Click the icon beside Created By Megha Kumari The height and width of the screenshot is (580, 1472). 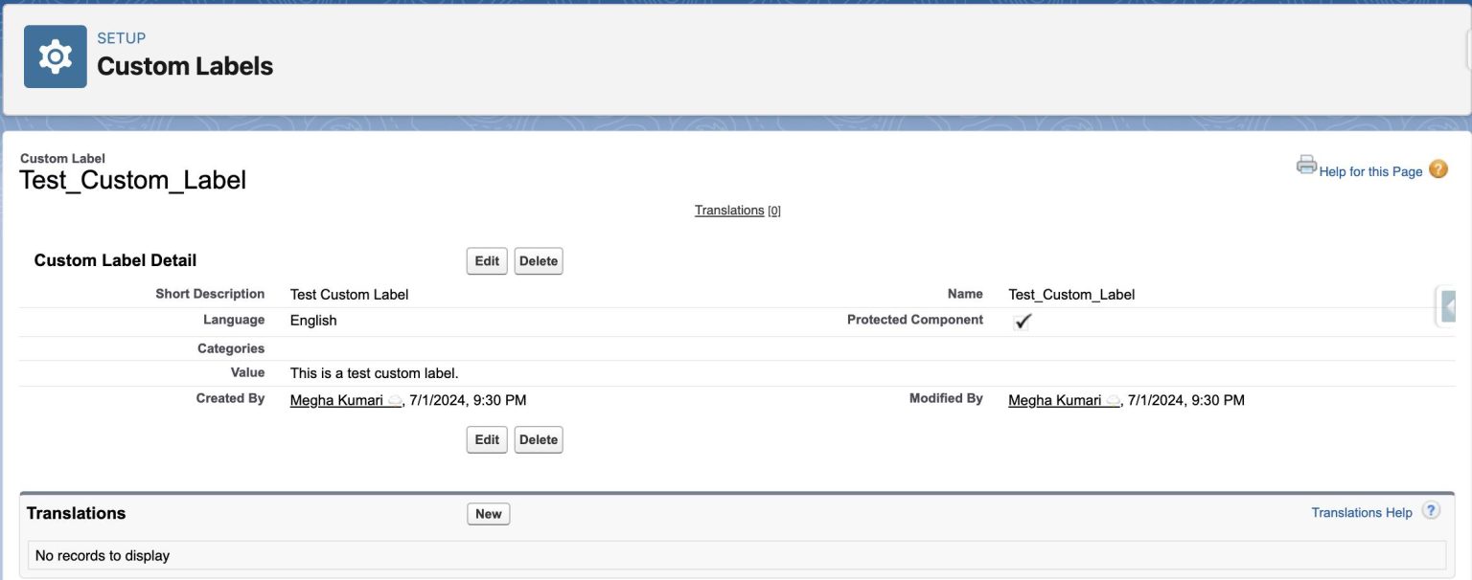click(x=395, y=401)
